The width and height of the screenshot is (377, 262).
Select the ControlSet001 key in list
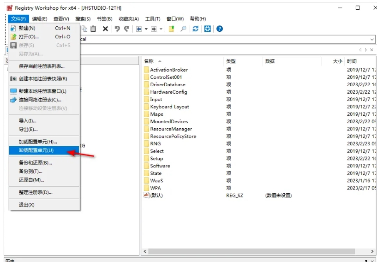pos(166,77)
